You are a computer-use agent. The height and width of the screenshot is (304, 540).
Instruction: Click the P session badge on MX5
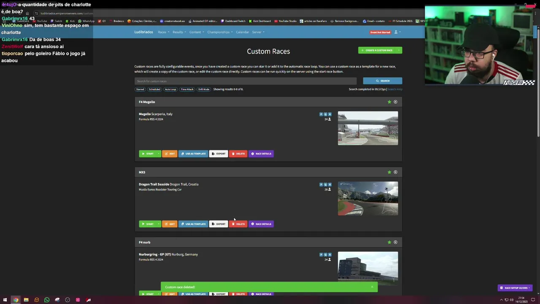(321, 185)
